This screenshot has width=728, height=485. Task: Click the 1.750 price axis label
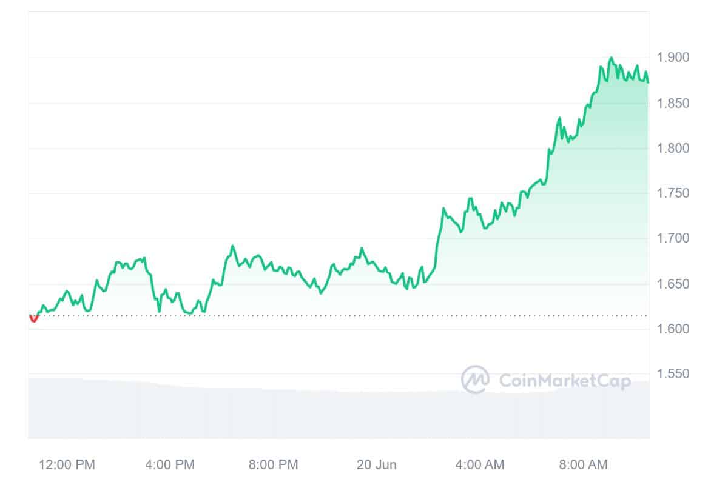tap(675, 193)
